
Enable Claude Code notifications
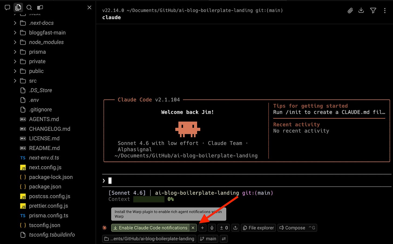click(x=151, y=228)
